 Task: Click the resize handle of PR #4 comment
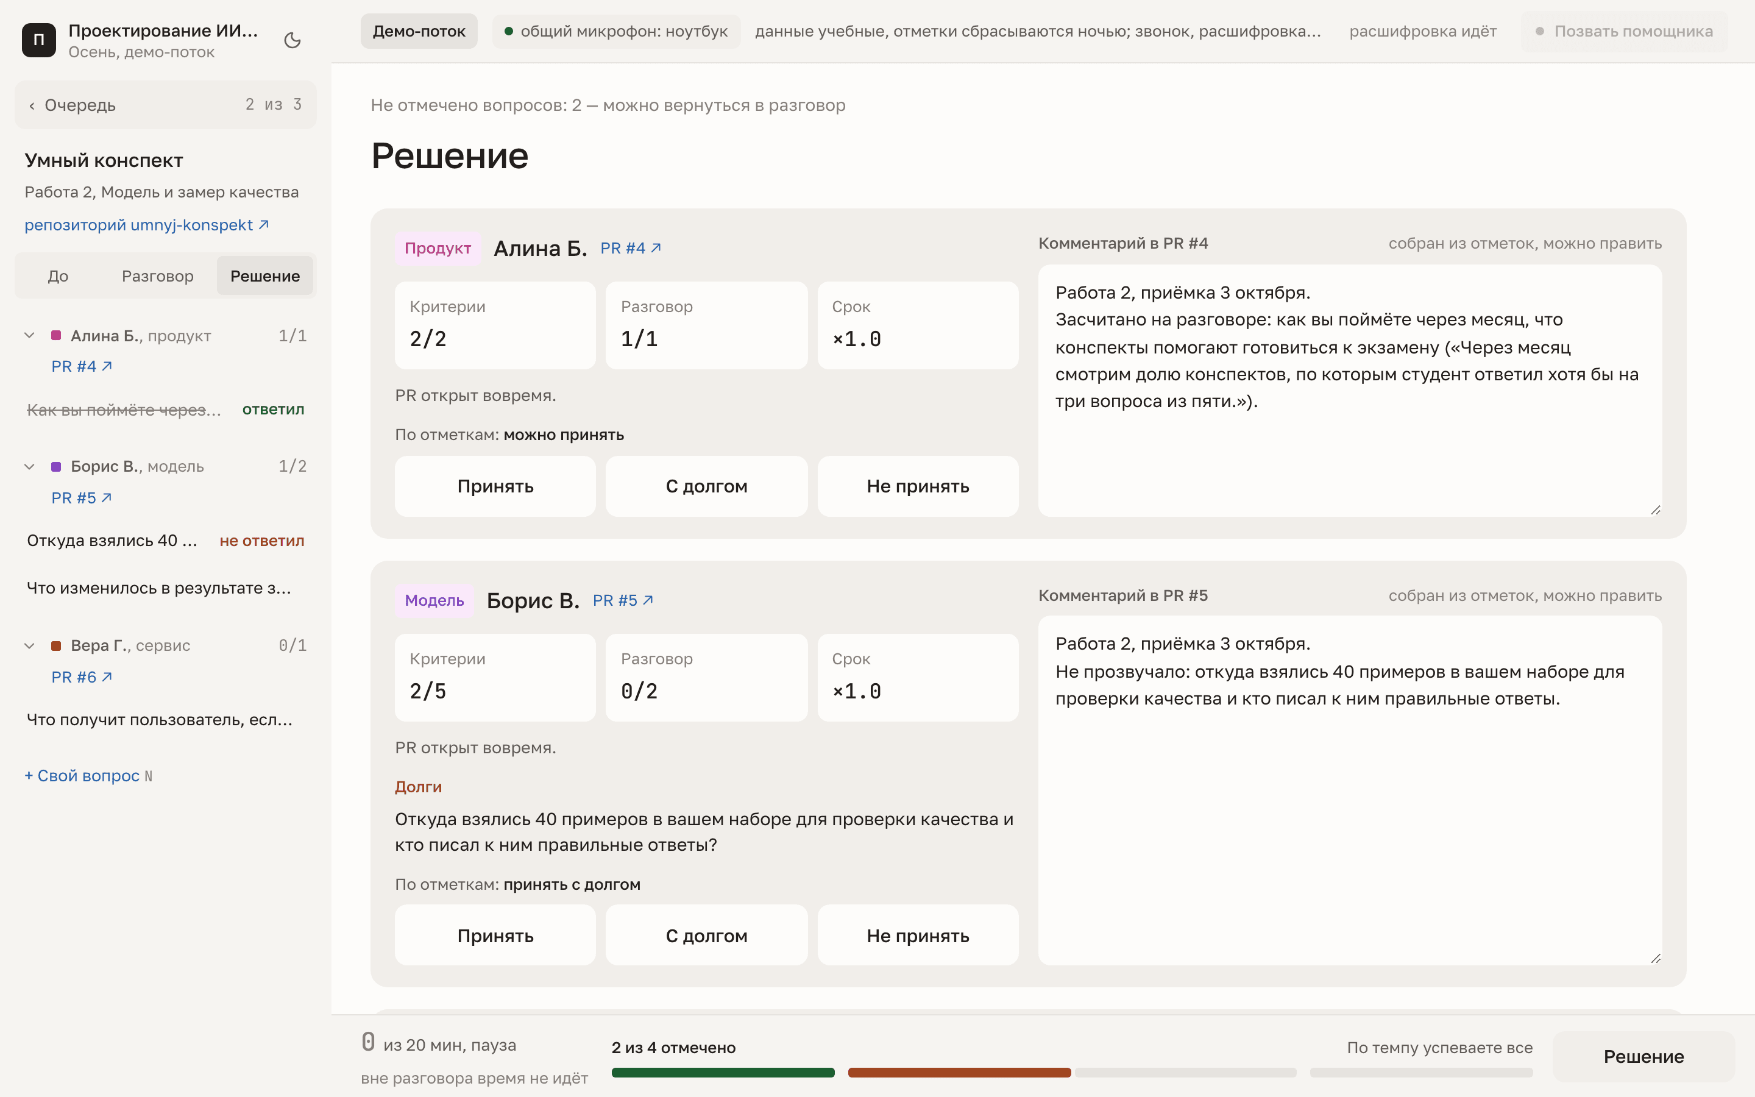point(1655,510)
